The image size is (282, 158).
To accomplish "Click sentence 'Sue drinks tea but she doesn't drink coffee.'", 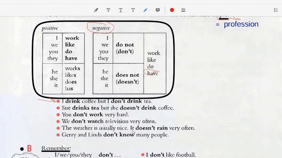I will [x=118, y=108].
